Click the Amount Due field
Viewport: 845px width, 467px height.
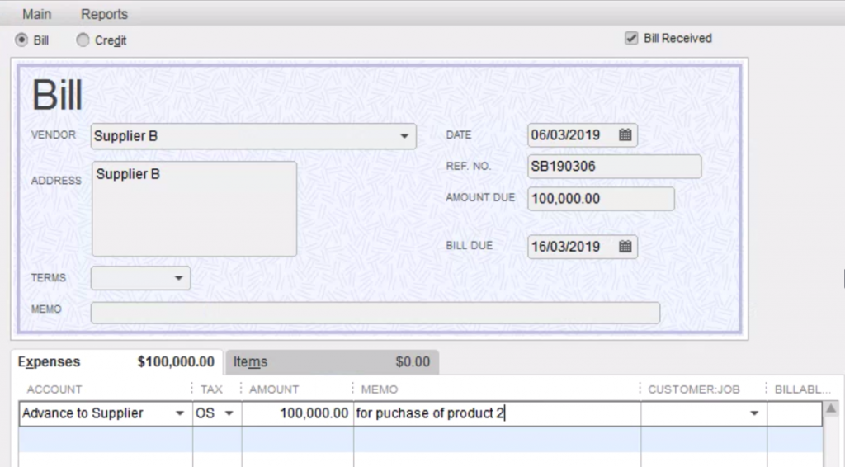(x=600, y=199)
